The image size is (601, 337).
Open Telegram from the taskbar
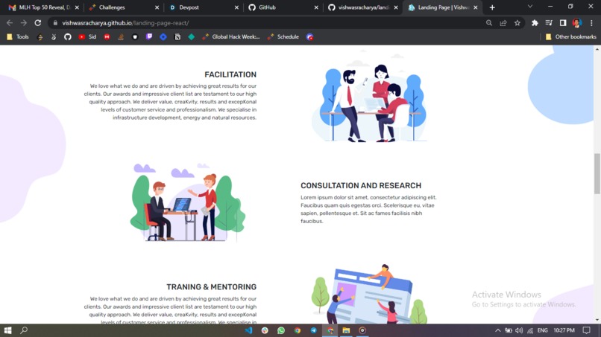313,330
